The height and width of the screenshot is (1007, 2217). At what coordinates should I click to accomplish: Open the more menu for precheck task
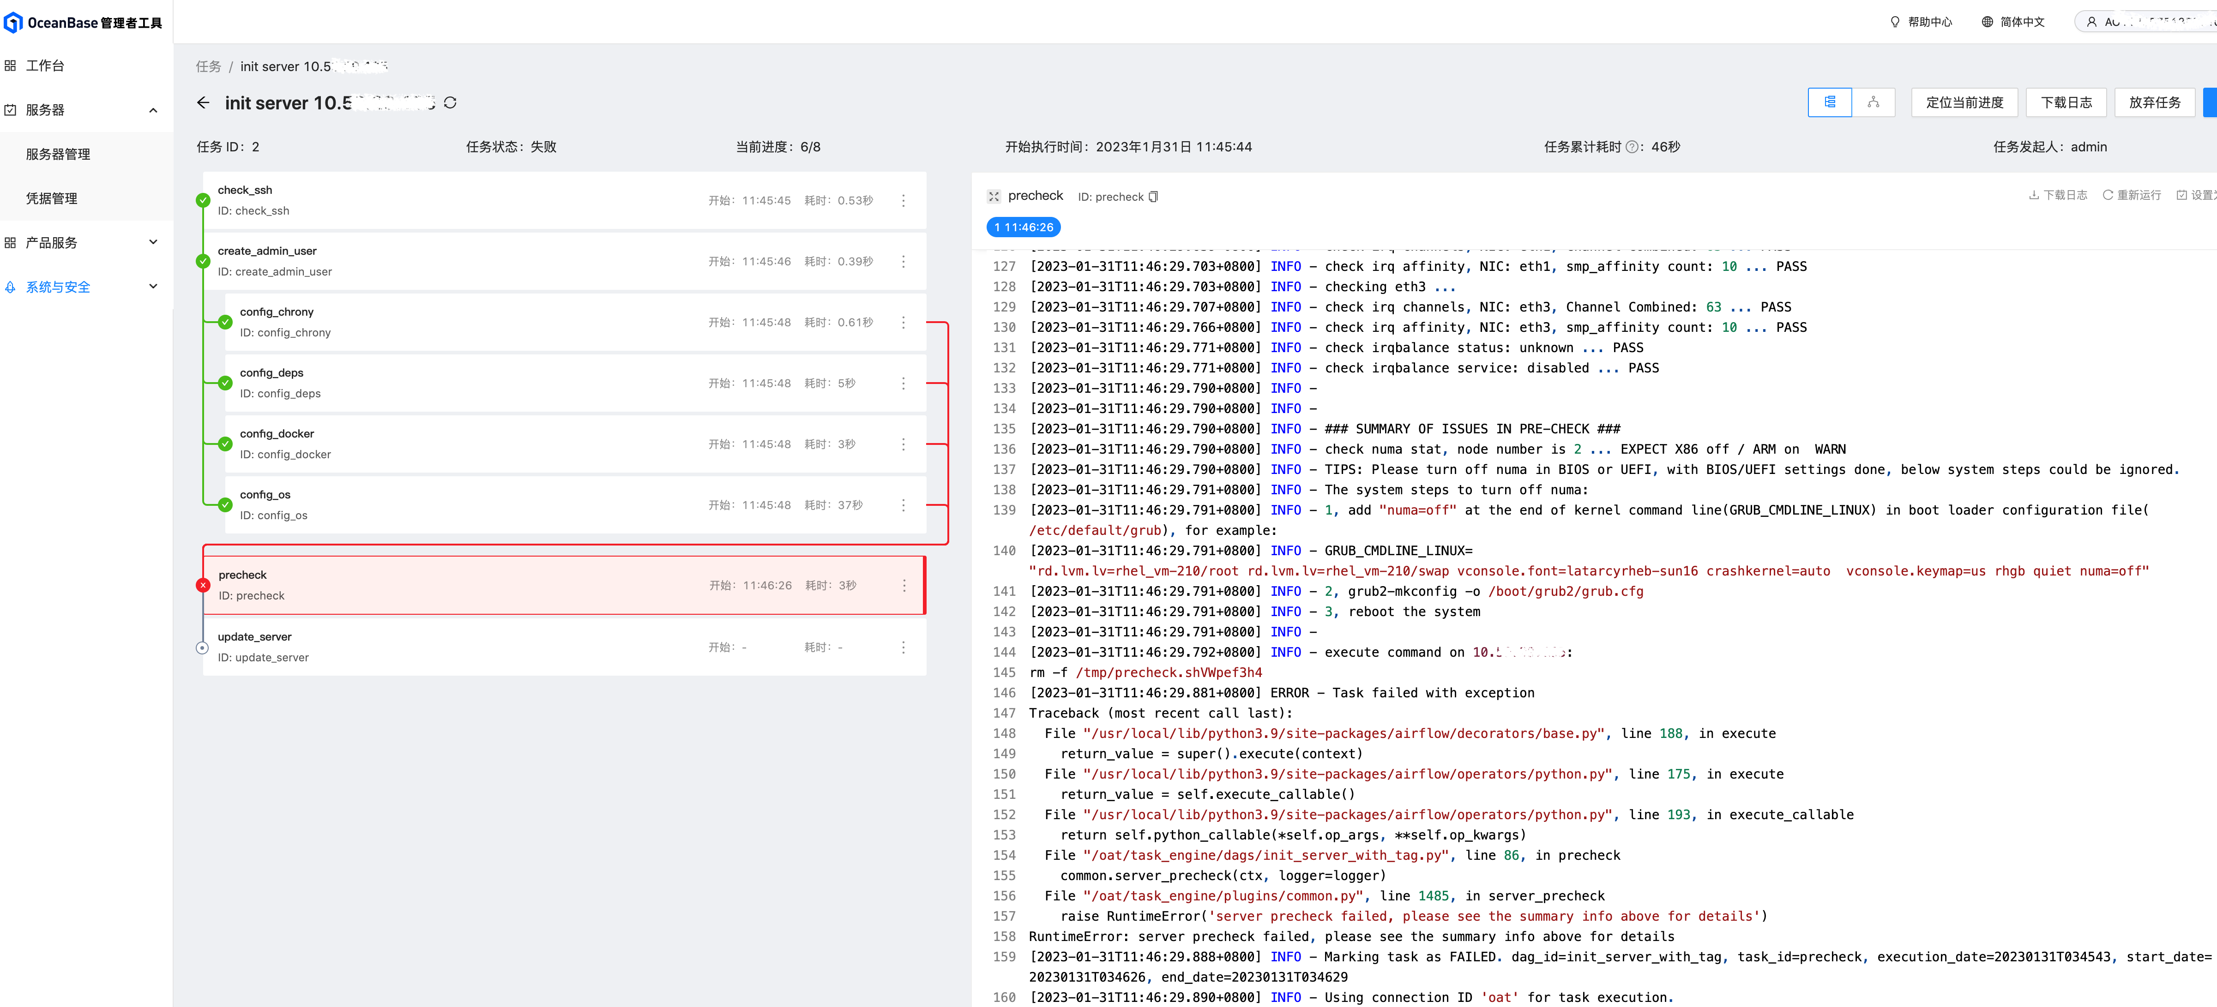point(904,586)
